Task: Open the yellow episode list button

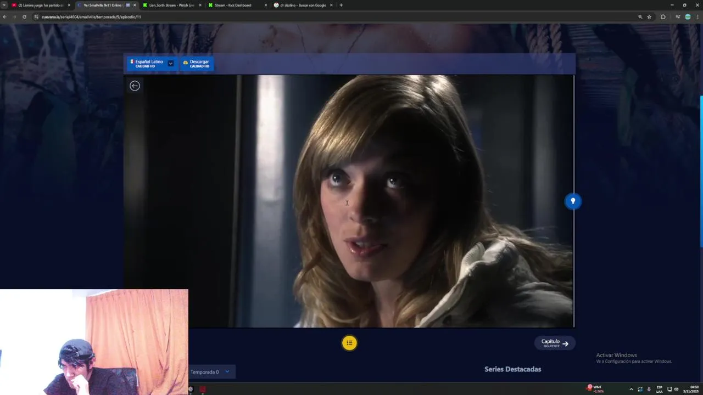Action: pyautogui.click(x=349, y=343)
